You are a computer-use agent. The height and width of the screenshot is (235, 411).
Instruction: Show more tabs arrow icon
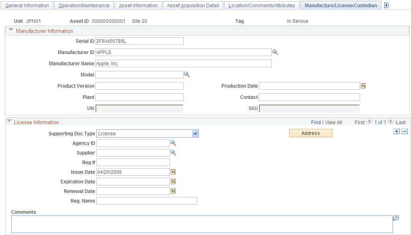click(x=387, y=5)
